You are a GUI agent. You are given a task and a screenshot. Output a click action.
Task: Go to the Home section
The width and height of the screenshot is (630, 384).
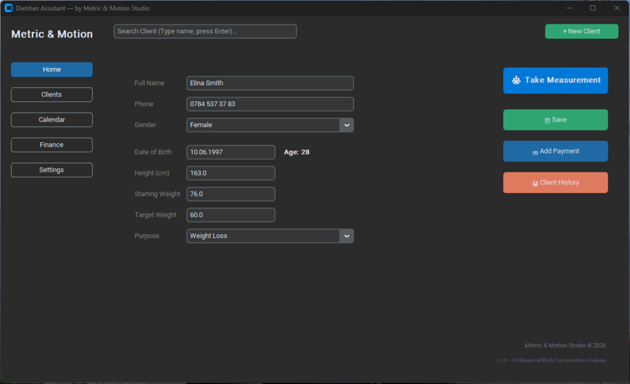tap(52, 70)
